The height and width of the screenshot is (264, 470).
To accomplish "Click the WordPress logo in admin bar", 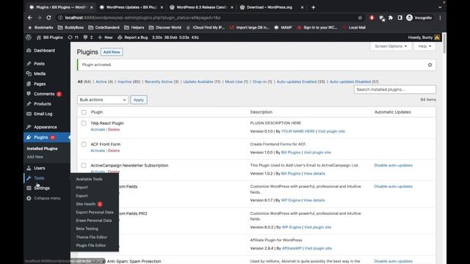I will click(29, 37).
